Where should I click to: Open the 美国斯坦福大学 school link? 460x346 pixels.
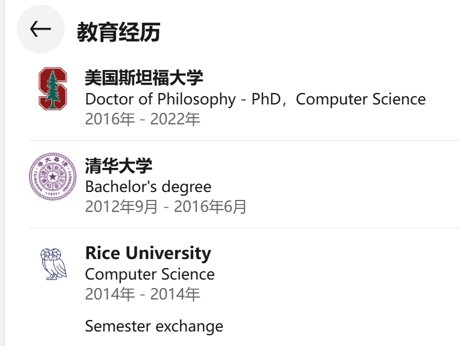pos(144,78)
